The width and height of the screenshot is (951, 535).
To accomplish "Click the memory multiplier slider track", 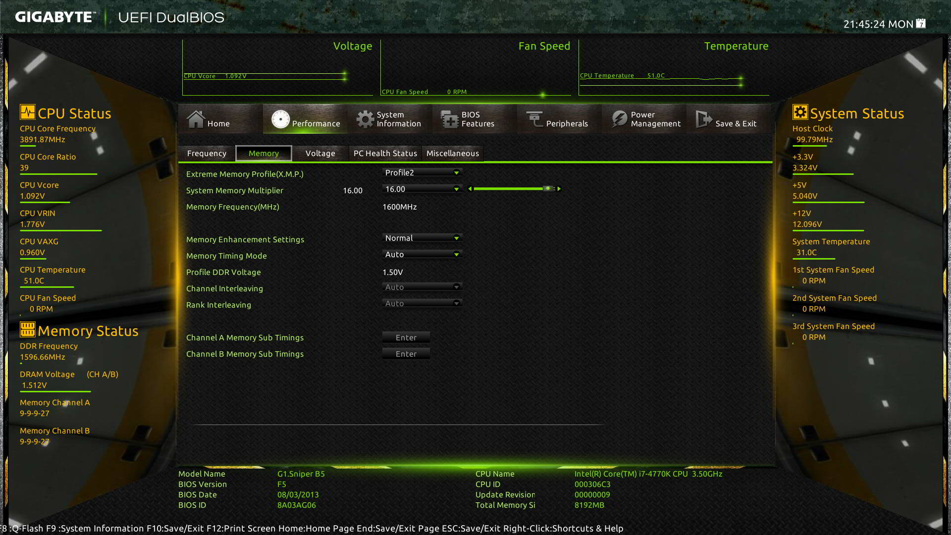I will [x=514, y=189].
